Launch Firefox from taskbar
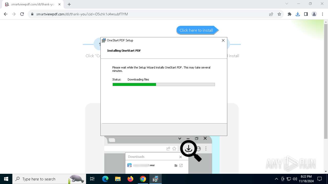The height and width of the screenshot is (184, 328). [x=130, y=179]
